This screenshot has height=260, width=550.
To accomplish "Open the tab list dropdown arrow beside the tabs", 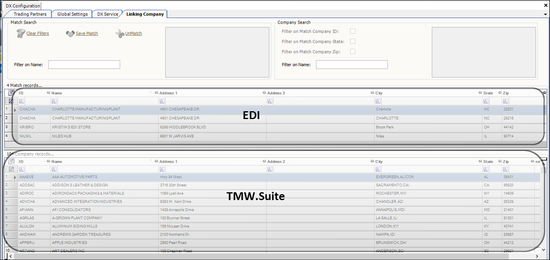I will coord(545,14).
